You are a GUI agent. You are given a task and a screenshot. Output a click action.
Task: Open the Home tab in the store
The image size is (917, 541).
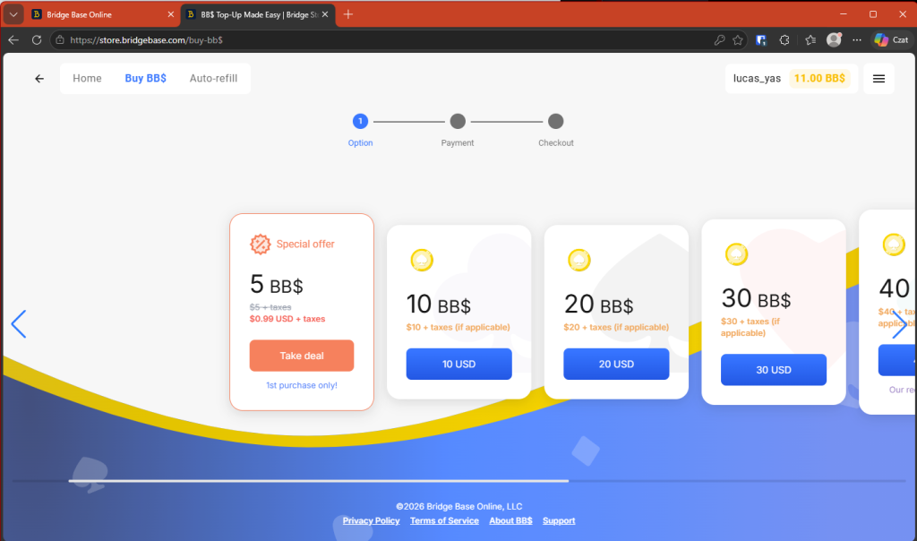87,79
